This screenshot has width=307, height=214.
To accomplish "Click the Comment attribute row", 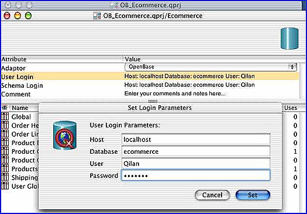I will (x=150, y=94).
